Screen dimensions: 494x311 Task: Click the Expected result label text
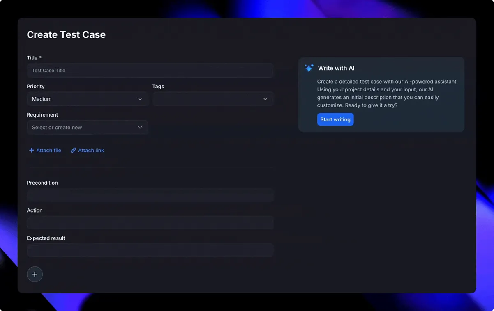pyautogui.click(x=46, y=238)
